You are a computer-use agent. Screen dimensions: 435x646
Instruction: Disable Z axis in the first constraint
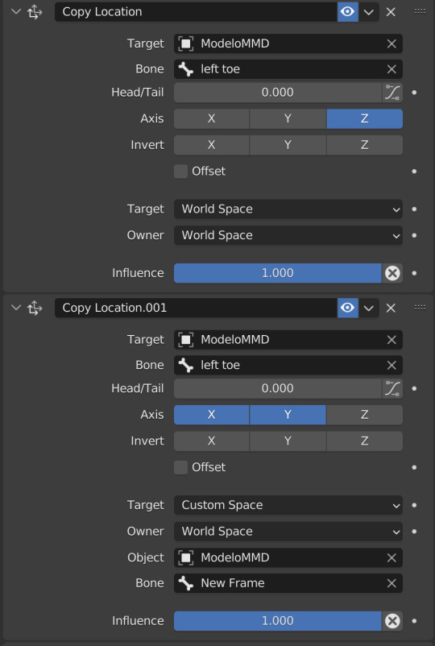coord(365,118)
